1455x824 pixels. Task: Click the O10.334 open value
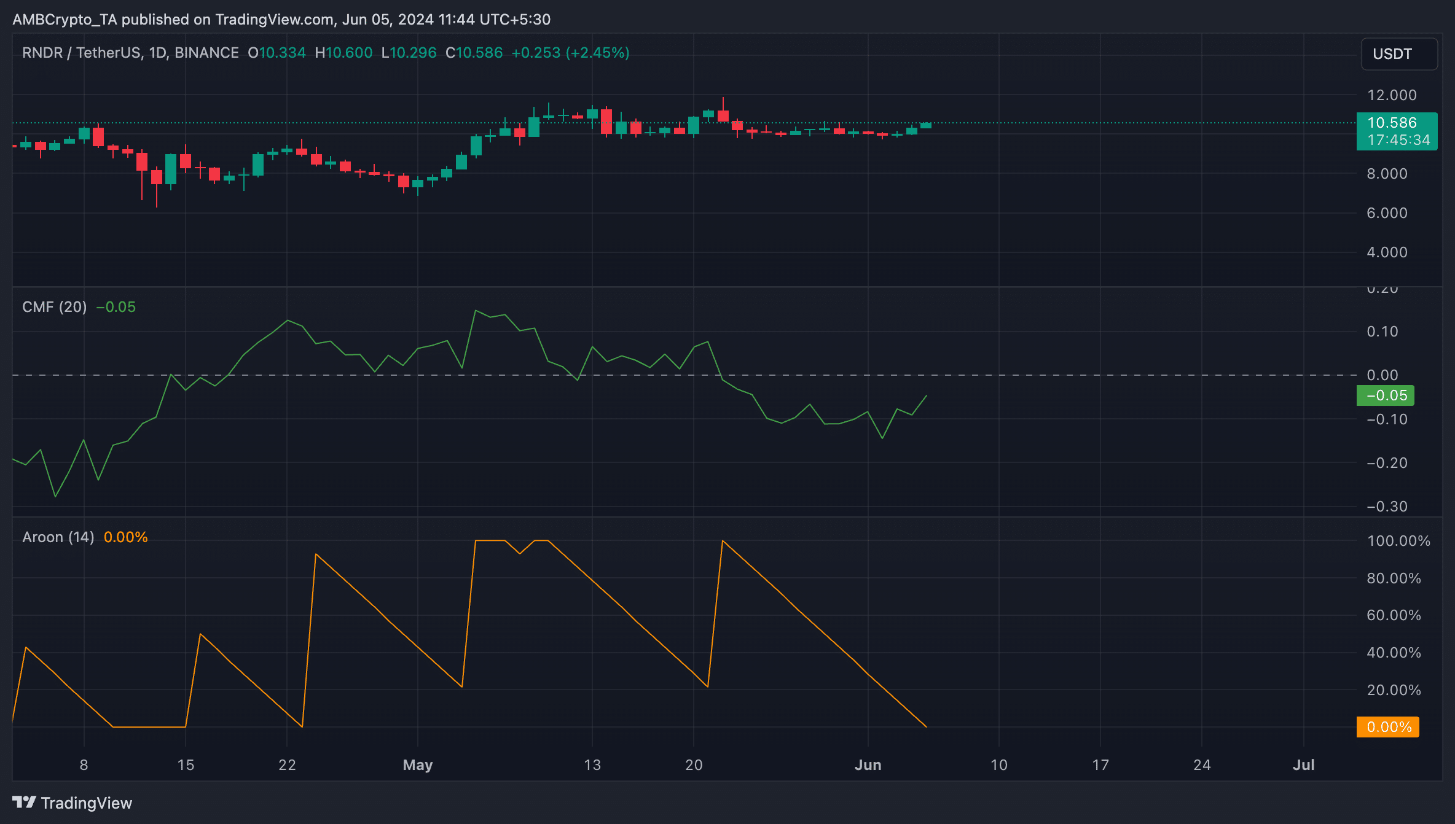click(x=276, y=53)
